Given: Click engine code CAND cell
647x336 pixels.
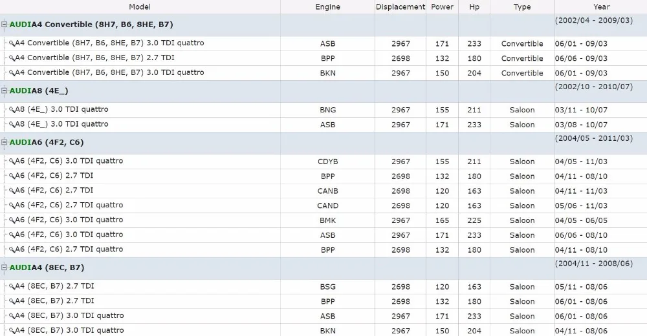Looking at the screenshot, I should pyautogui.click(x=327, y=205).
